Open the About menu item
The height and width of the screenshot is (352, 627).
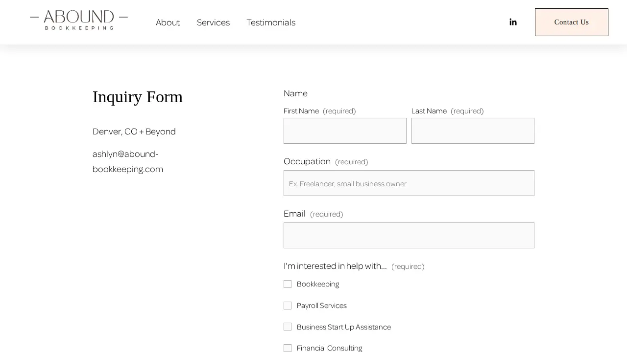tap(168, 22)
